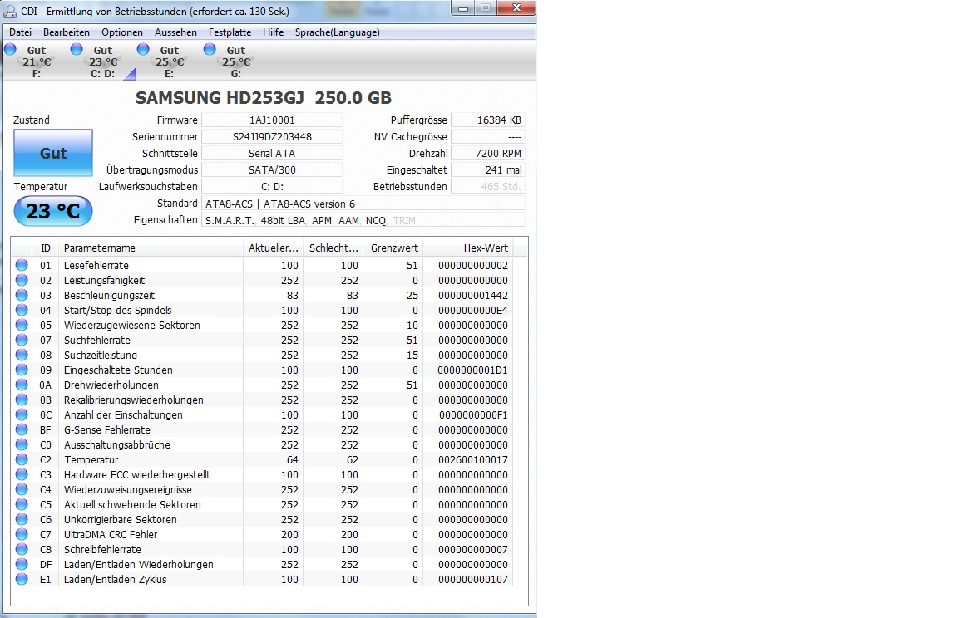Image resolution: width=958 pixels, height=618 pixels.
Task: Click status icon of Ausschaltungsabbrüche row
Action: (x=22, y=444)
